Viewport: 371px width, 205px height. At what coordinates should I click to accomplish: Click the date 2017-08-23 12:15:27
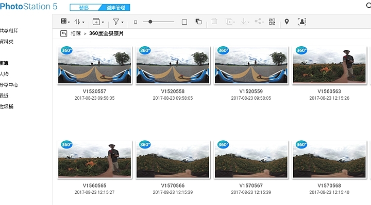pyautogui.click(x=95, y=192)
